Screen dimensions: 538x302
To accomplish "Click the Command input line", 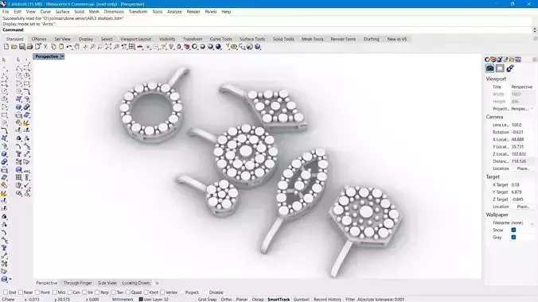I will point(267,30).
